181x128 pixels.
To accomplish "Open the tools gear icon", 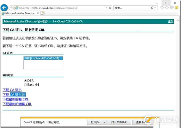I will [x=172, y=8].
